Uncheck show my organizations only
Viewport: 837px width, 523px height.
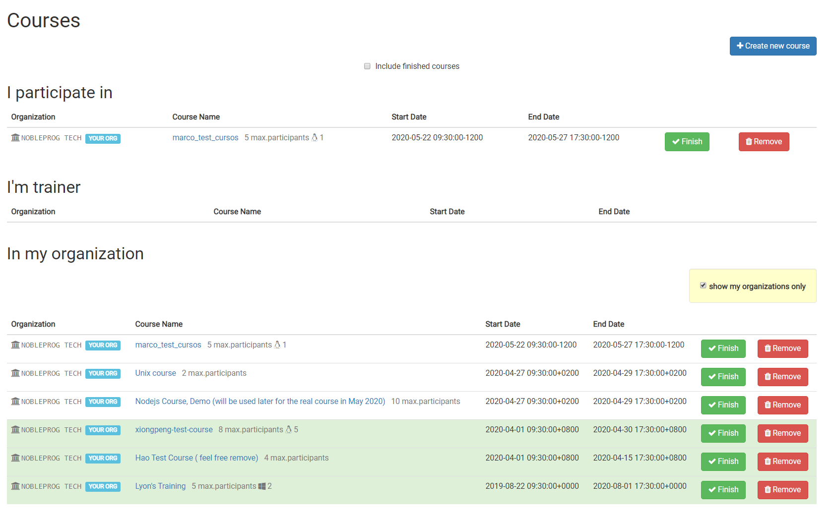click(703, 286)
